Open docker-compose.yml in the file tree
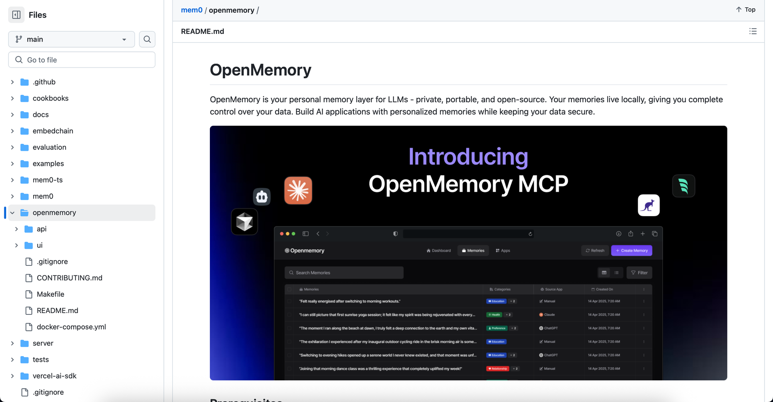Image resolution: width=773 pixels, height=402 pixels. coord(72,327)
